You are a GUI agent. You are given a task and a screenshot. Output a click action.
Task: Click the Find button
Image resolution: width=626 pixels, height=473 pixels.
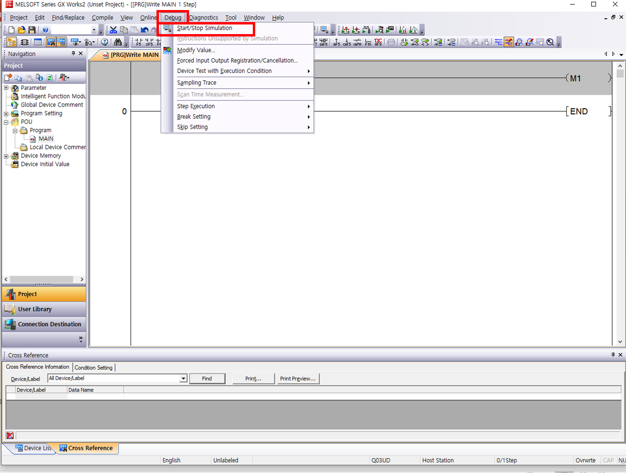point(207,378)
